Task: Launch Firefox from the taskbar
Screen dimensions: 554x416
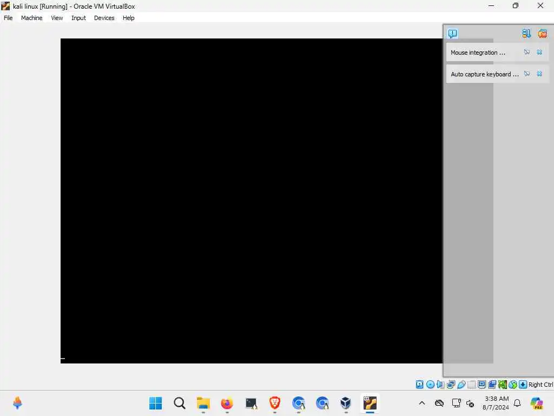Action: 227,403
